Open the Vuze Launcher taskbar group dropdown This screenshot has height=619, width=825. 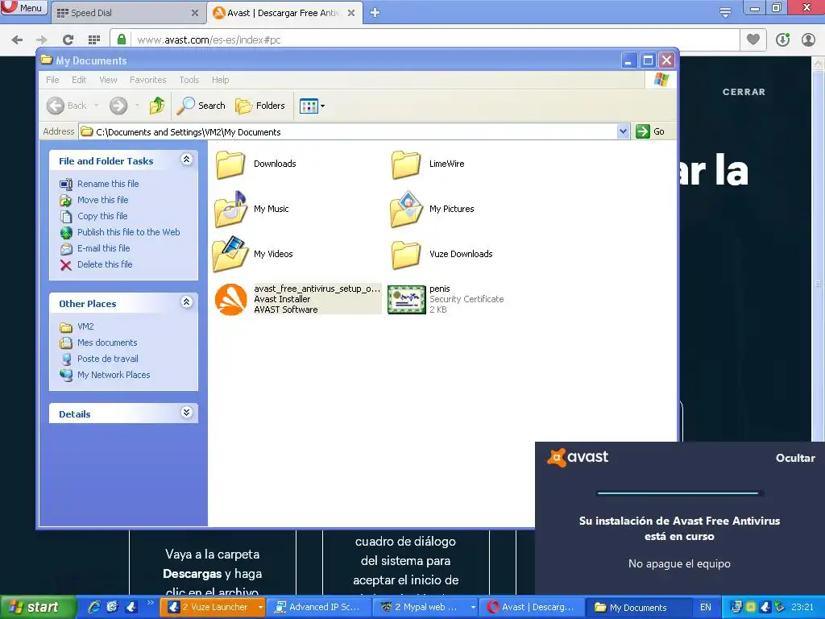coord(260,608)
